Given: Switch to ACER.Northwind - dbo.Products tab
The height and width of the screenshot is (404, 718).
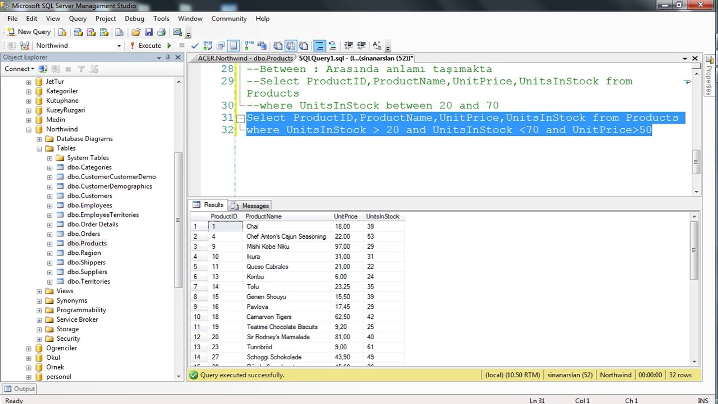Looking at the screenshot, I should click(245, 58).
